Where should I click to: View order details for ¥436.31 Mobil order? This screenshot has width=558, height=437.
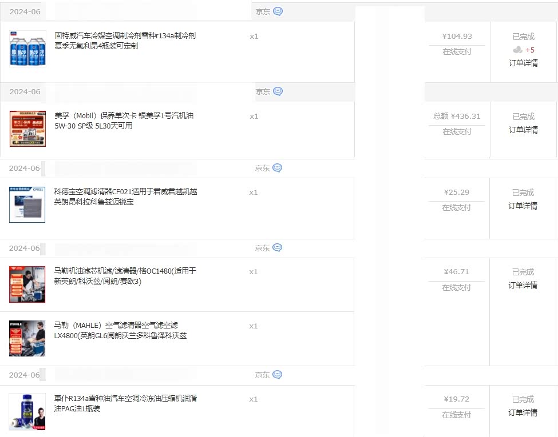523,130
